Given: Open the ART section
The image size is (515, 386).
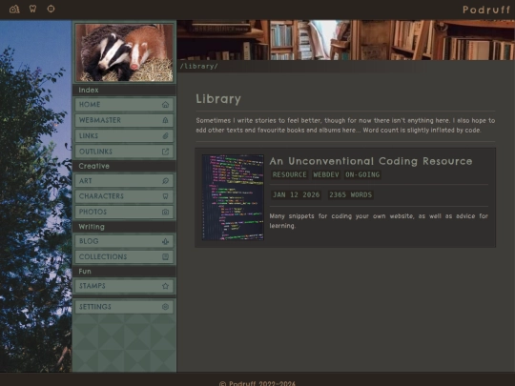Looking at the screenshot, I should click(124, 181).
